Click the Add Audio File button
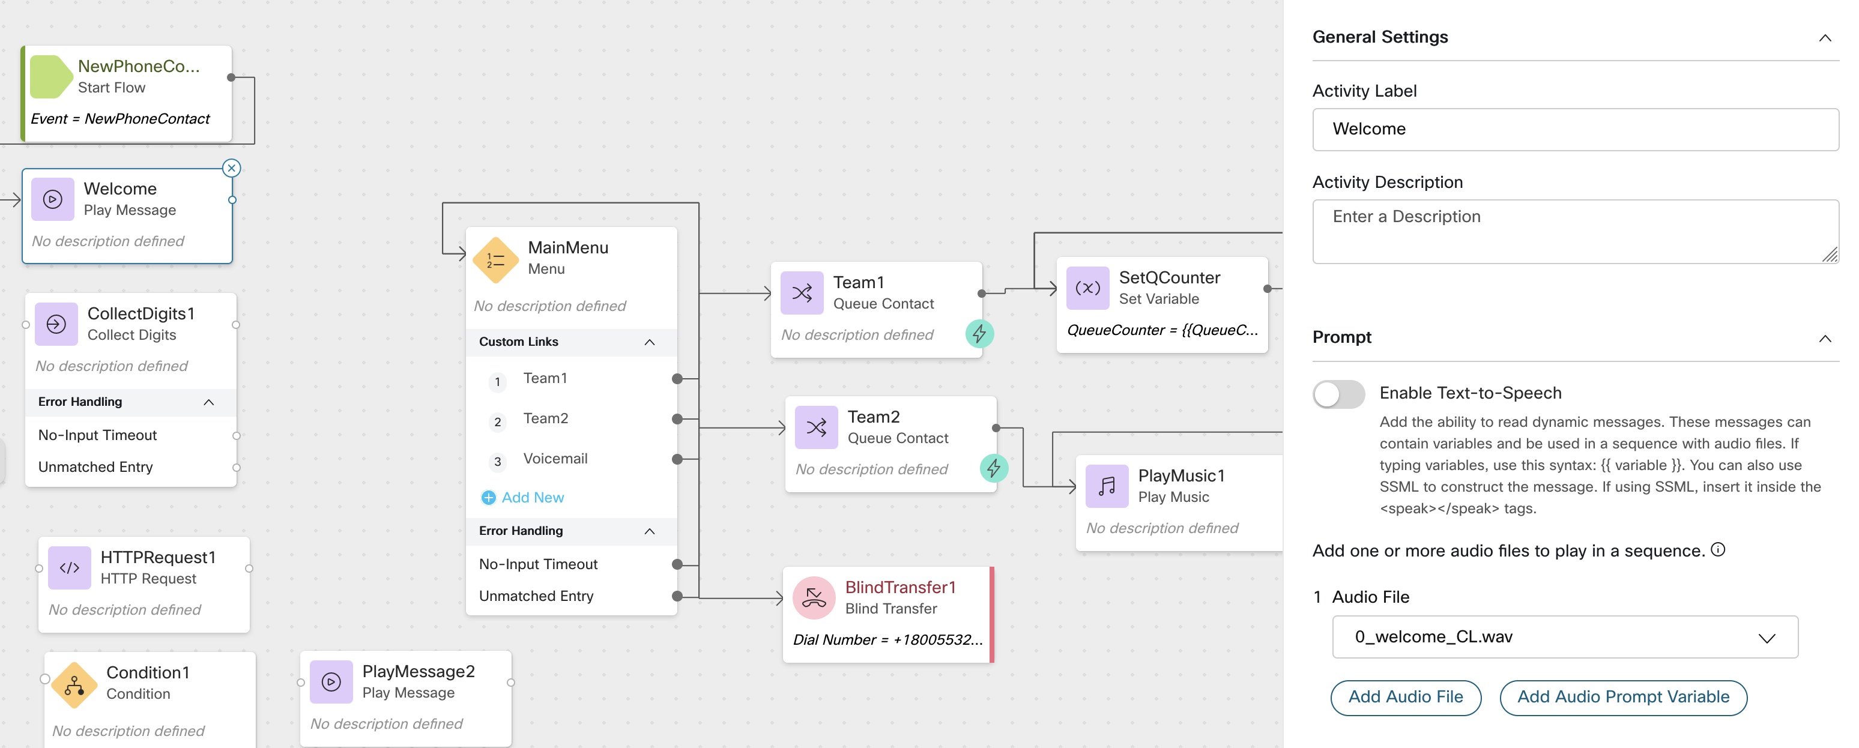1859x748 pixels. (1405, 697)
